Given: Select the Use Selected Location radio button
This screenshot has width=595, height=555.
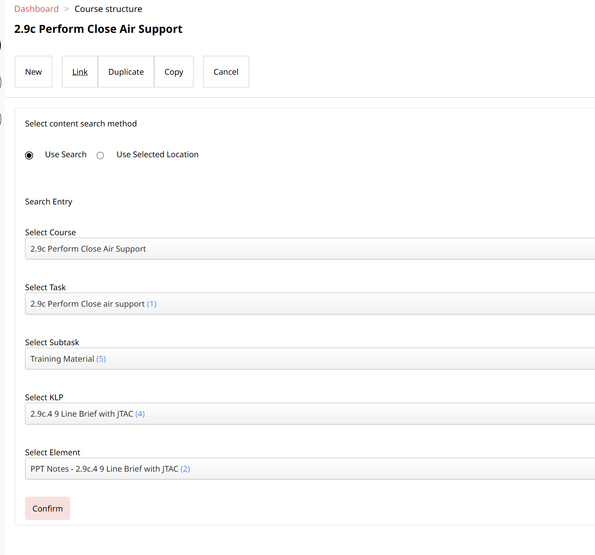Looking at the screenshot, I should 100,155.
